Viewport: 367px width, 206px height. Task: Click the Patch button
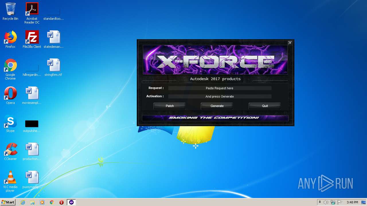tap(170, 106)
